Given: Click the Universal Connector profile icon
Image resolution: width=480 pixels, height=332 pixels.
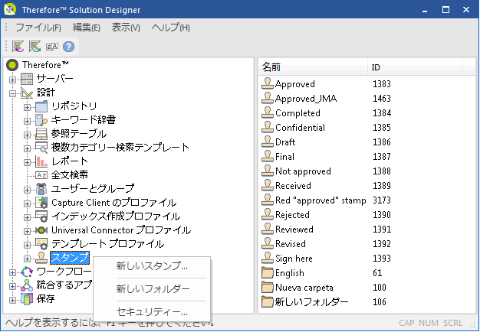Looking at the screenshot, I should pyautogui.click(x=41, y=230).
